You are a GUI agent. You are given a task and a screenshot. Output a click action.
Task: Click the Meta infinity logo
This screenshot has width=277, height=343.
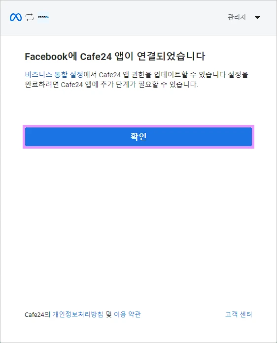tap(16, 17)
